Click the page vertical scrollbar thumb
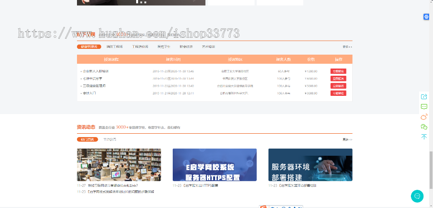The image size is (433, 208). pyautogui.click(x=431, y=170)
